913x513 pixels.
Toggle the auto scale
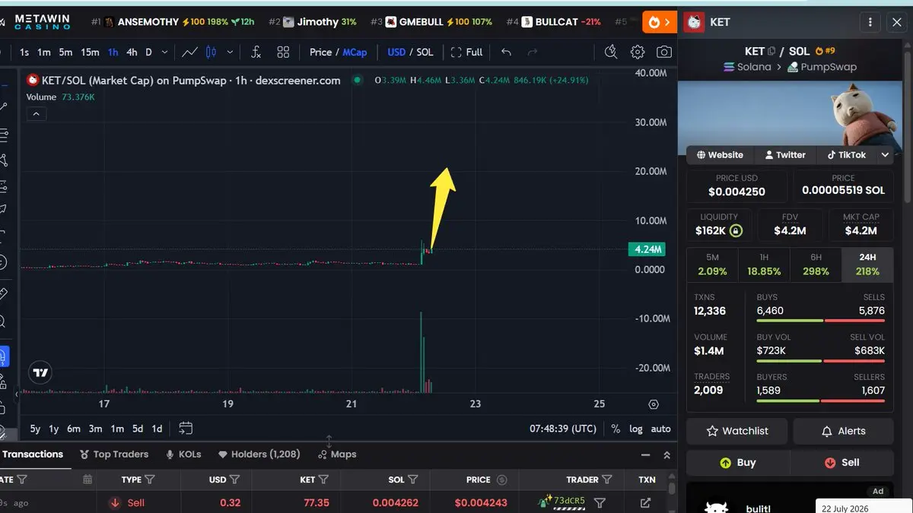pyautogui.click(x=661, y=429)
